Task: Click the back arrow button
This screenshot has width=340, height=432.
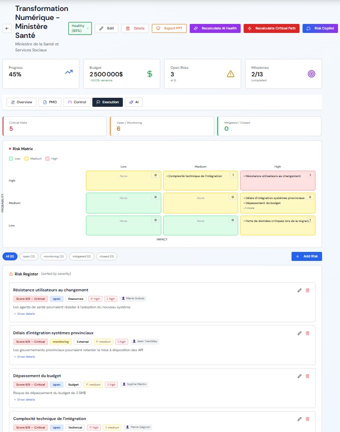Action: click(7, 28)
